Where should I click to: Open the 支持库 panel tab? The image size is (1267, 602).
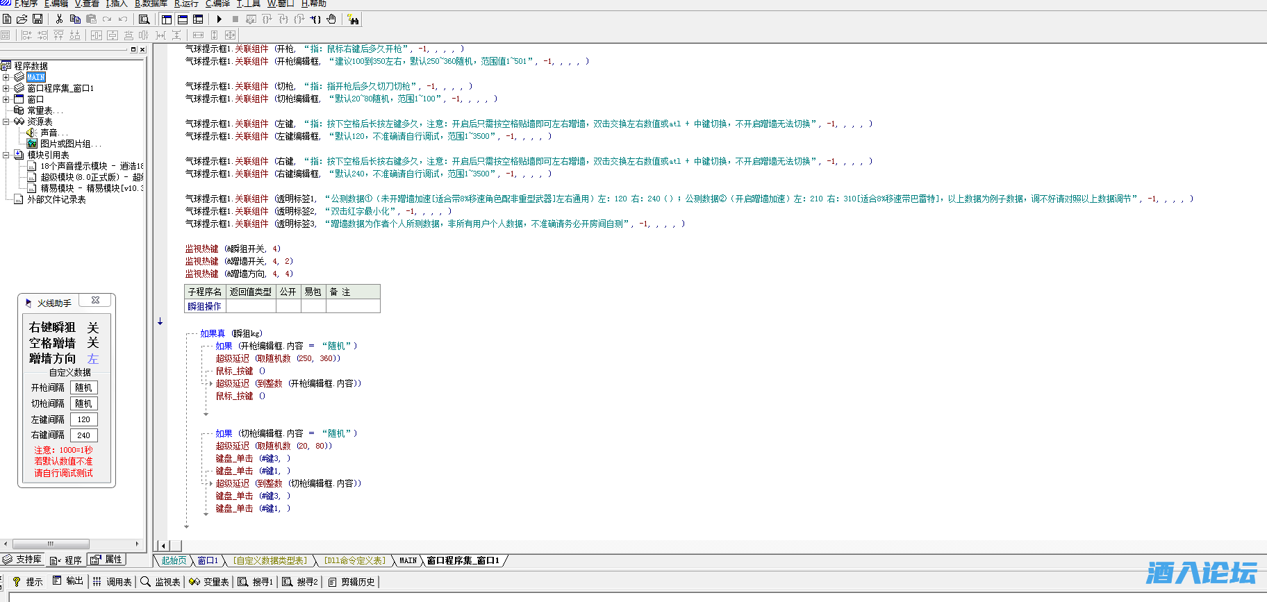22,560
